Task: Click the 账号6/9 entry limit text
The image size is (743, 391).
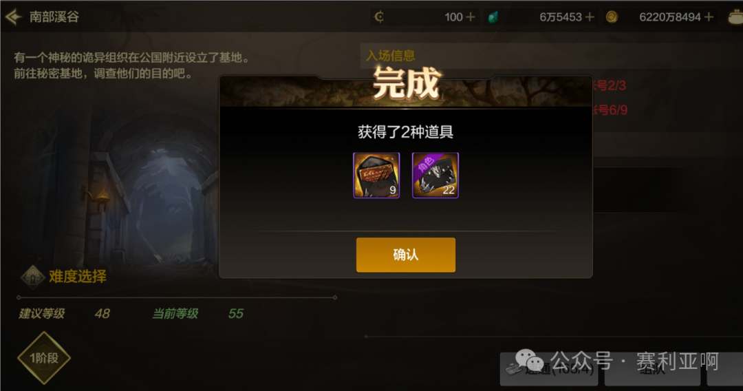Action: click(610, 110)
